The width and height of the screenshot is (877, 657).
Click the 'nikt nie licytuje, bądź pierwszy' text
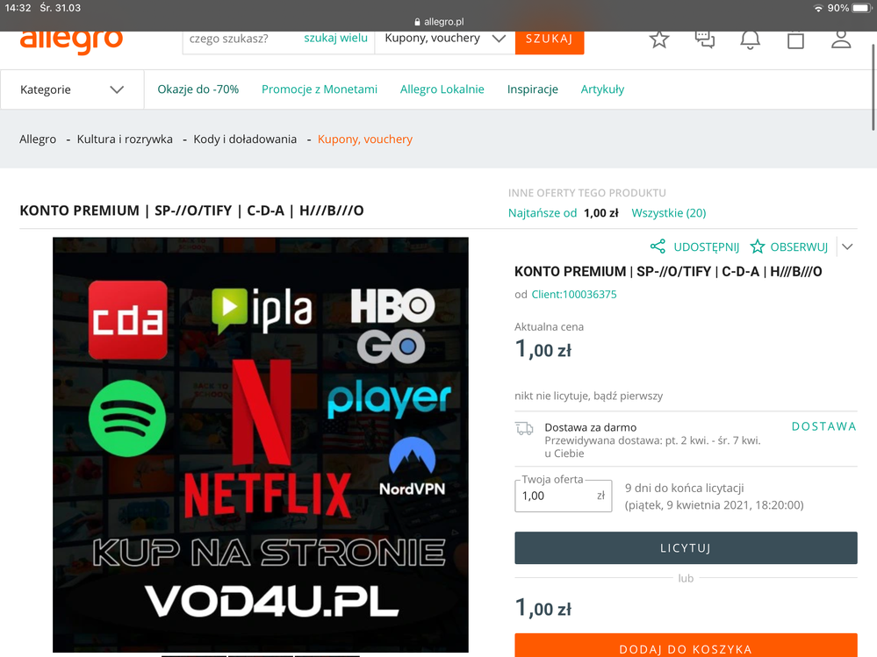(588, 396)
